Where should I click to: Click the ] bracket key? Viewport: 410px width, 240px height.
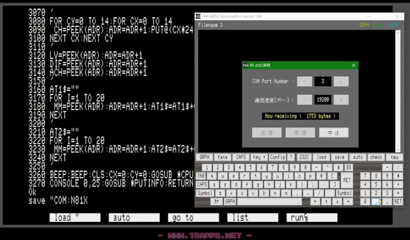[x=335, y=185]
